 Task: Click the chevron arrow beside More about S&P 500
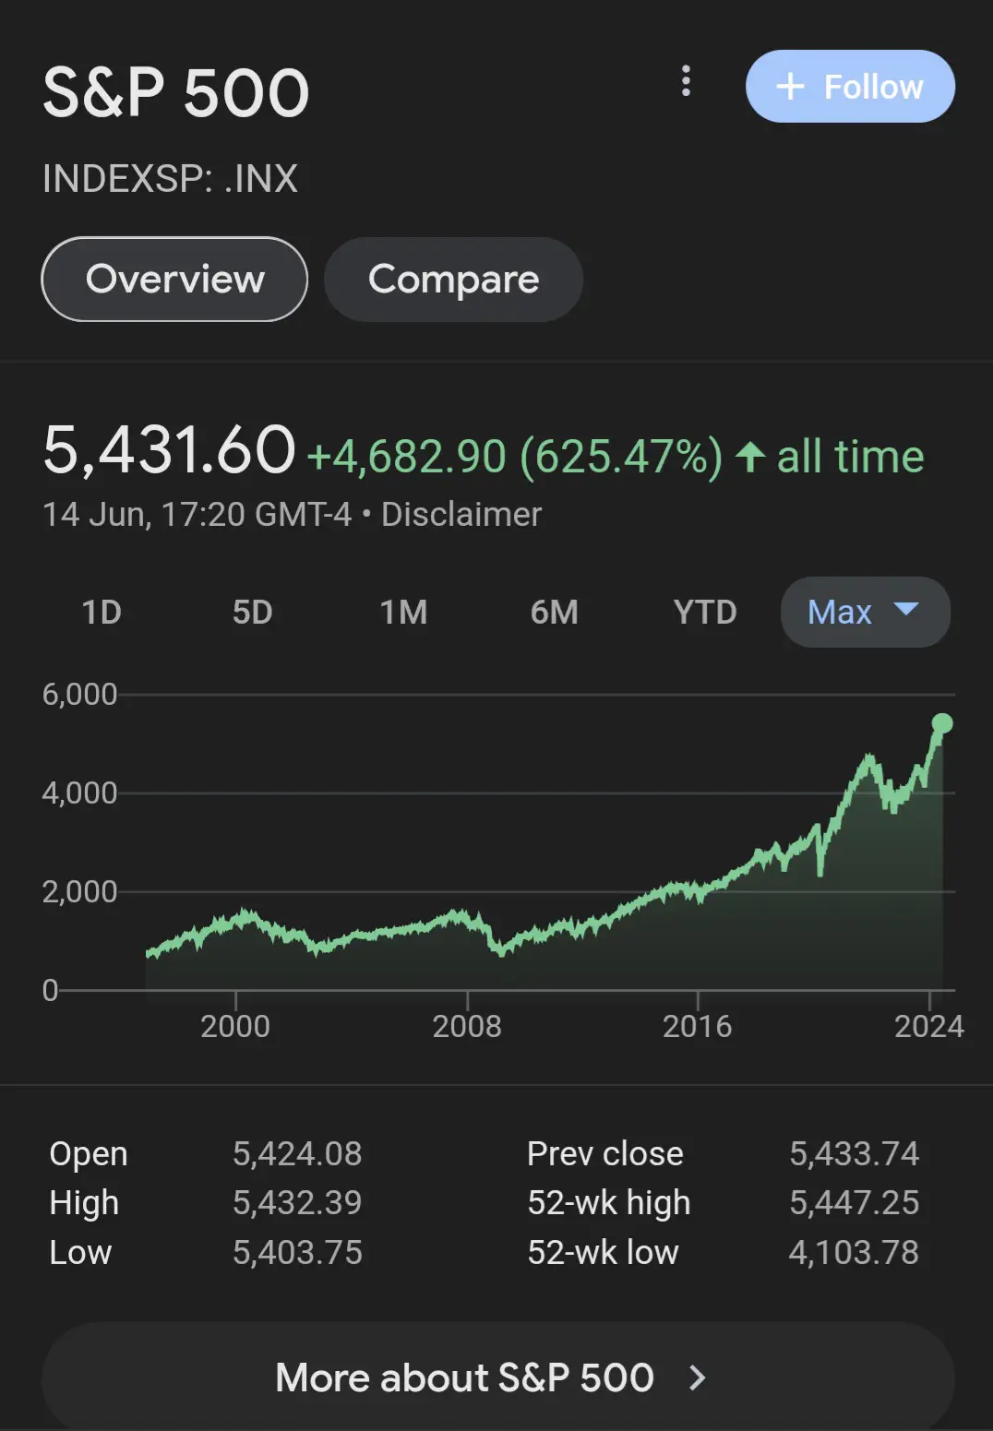pyautogui.click(x=698, y=1377)
